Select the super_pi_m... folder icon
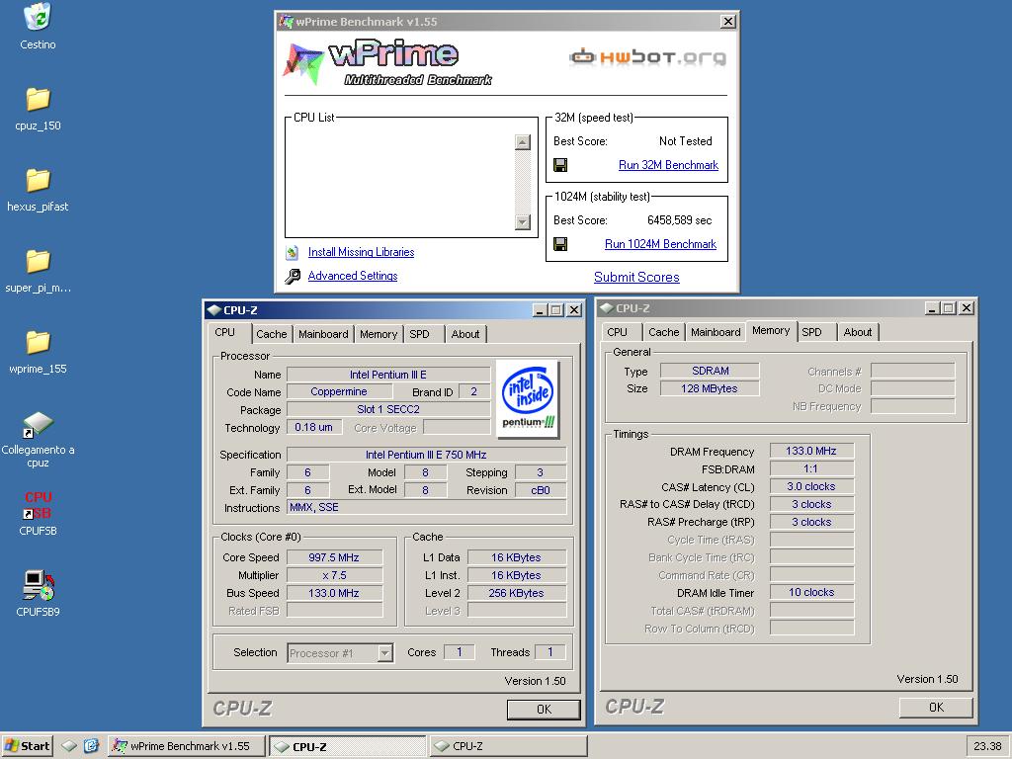Viewport: 1012px width, 759px height. [x=38, y=261]
